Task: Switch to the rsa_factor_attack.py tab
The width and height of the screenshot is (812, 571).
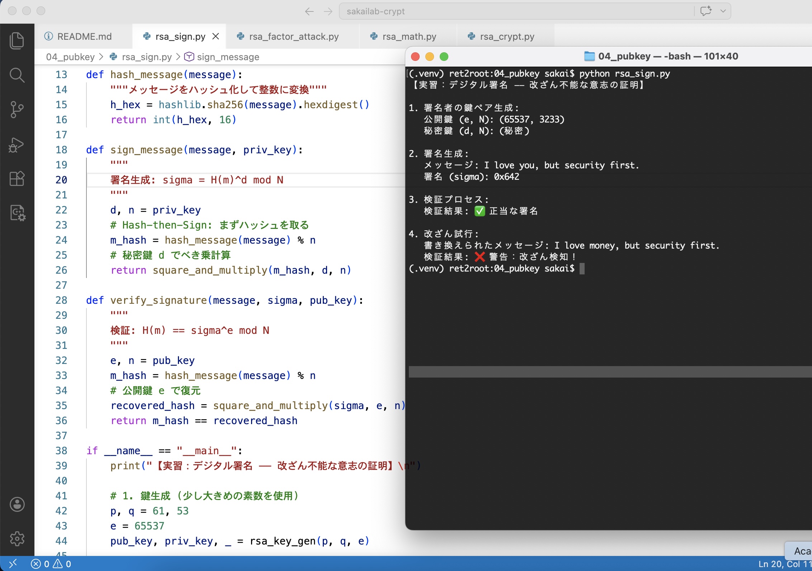Action: tap(293, 37)
